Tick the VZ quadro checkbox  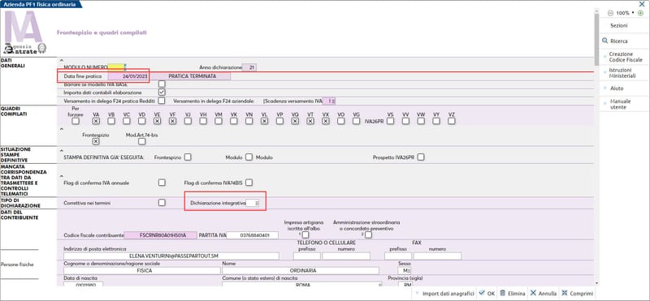coord(452,122)
